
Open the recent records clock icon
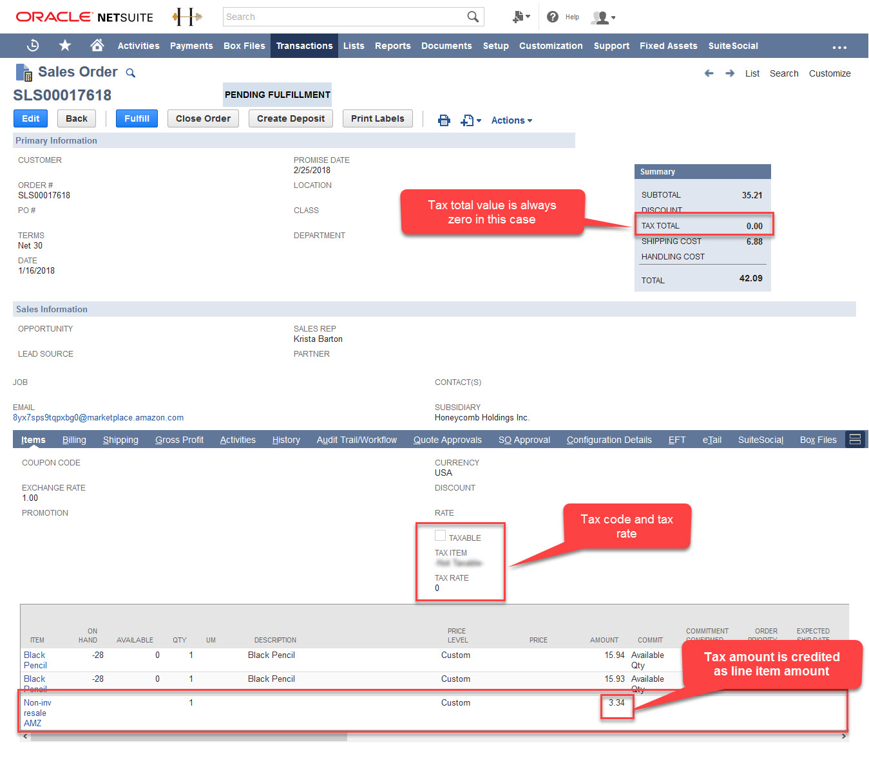click(x=33, y=46)
